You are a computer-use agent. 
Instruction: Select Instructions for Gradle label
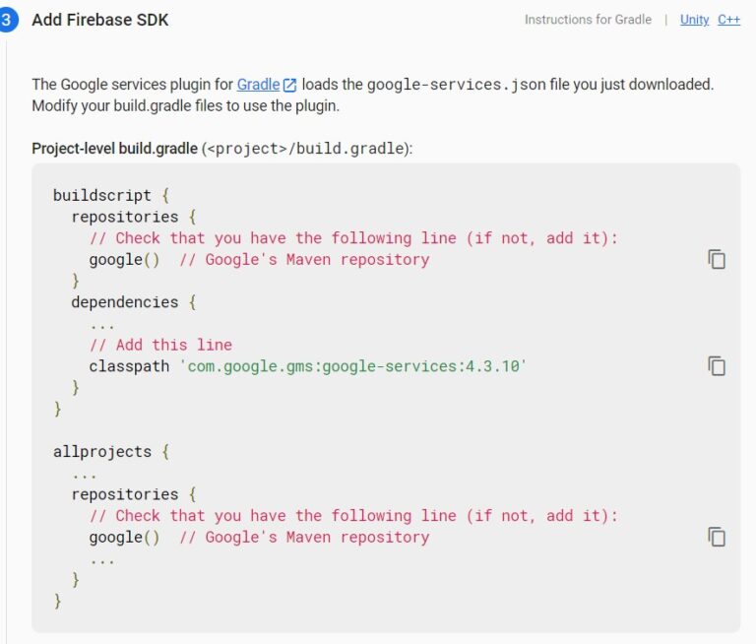[588, 20]
